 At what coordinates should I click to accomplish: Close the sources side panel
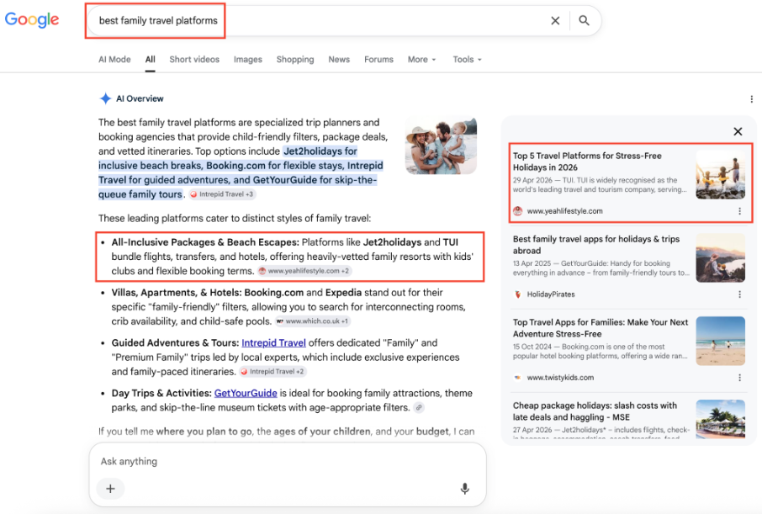click(x=738, y=131)
